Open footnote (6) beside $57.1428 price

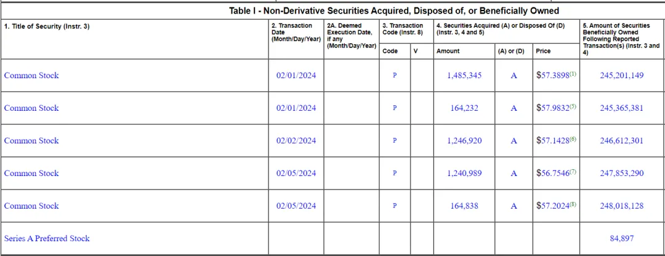click(x=573, y=139)
